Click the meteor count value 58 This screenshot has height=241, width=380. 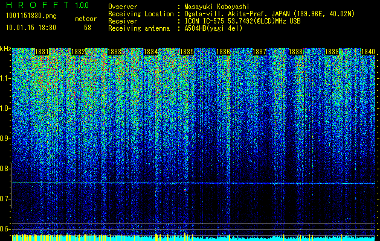(x=88, y=28)
